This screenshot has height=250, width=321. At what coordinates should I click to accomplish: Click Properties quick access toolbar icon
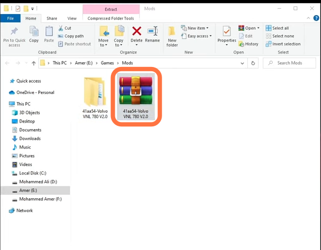click(x=18, y=9)
